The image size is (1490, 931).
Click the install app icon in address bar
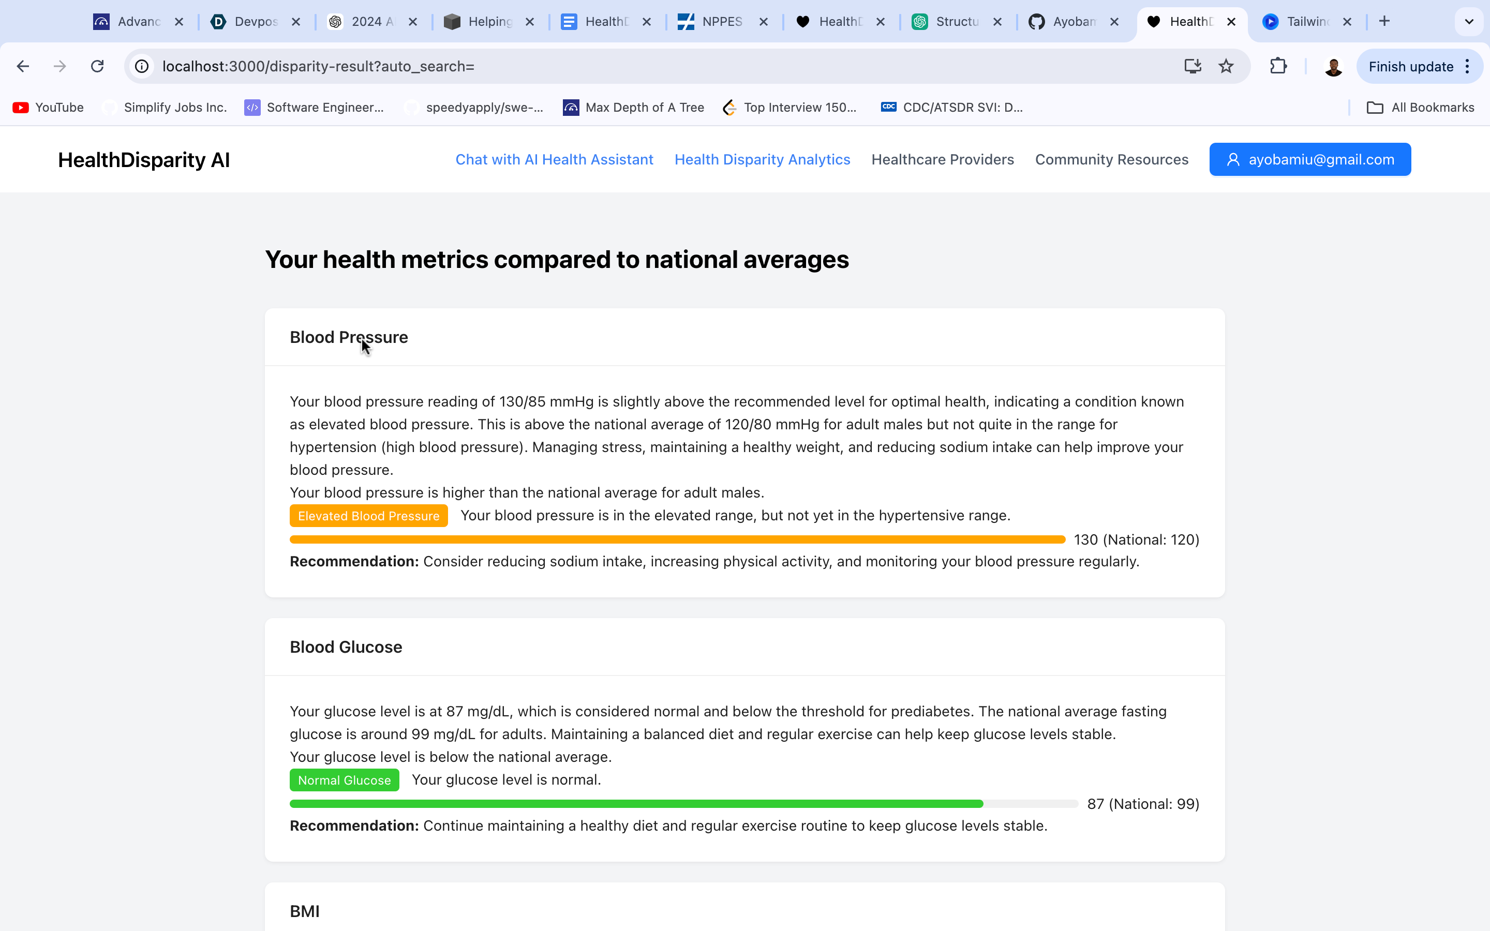click(1193, 66)
